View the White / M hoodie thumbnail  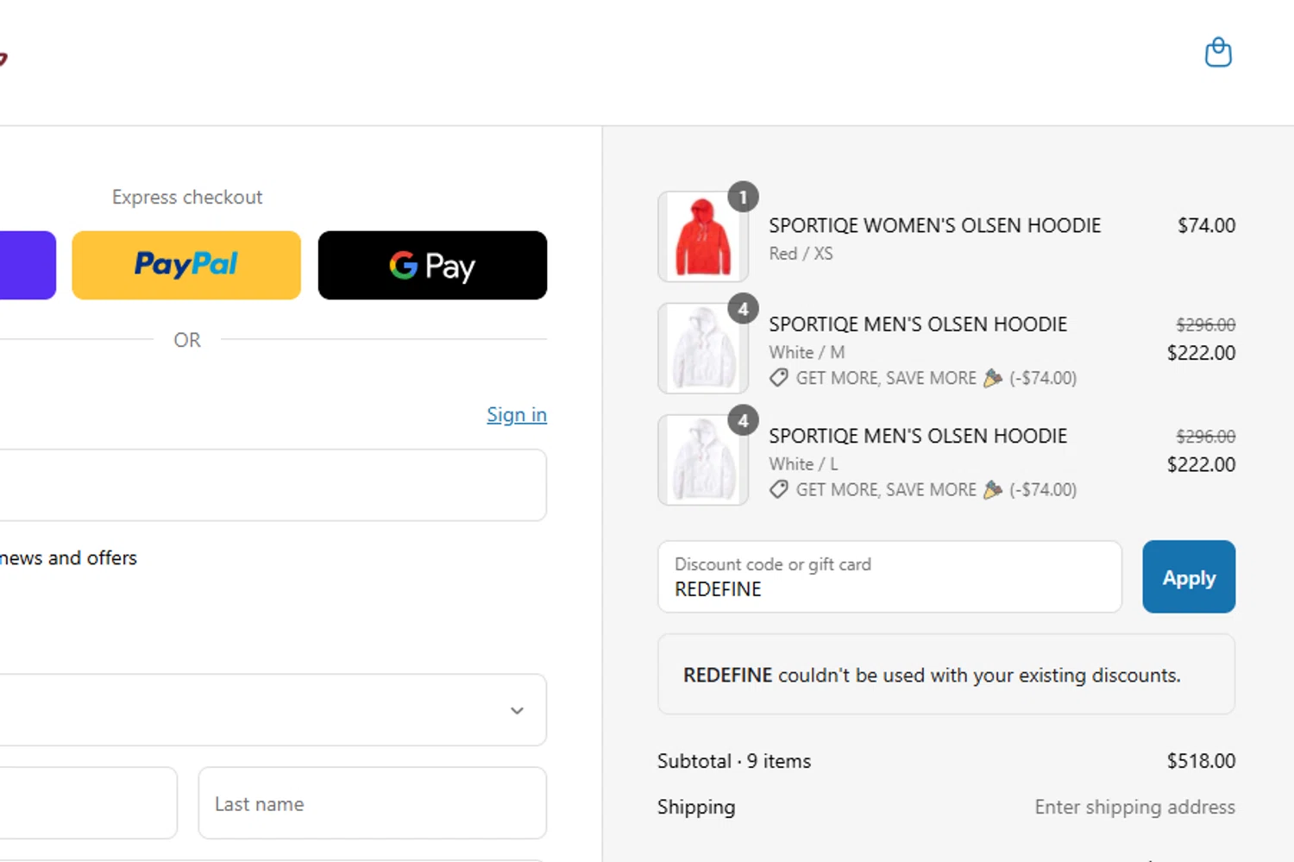click(x=703, y=349)
